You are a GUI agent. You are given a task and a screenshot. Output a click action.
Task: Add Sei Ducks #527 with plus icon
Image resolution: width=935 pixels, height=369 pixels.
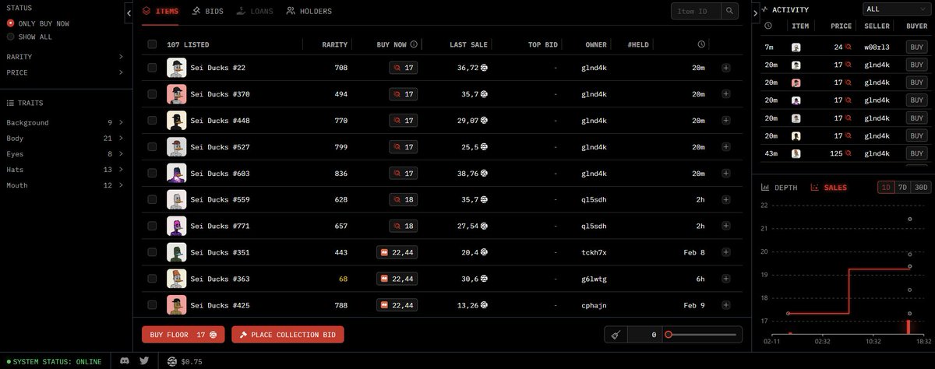point(726,147)
